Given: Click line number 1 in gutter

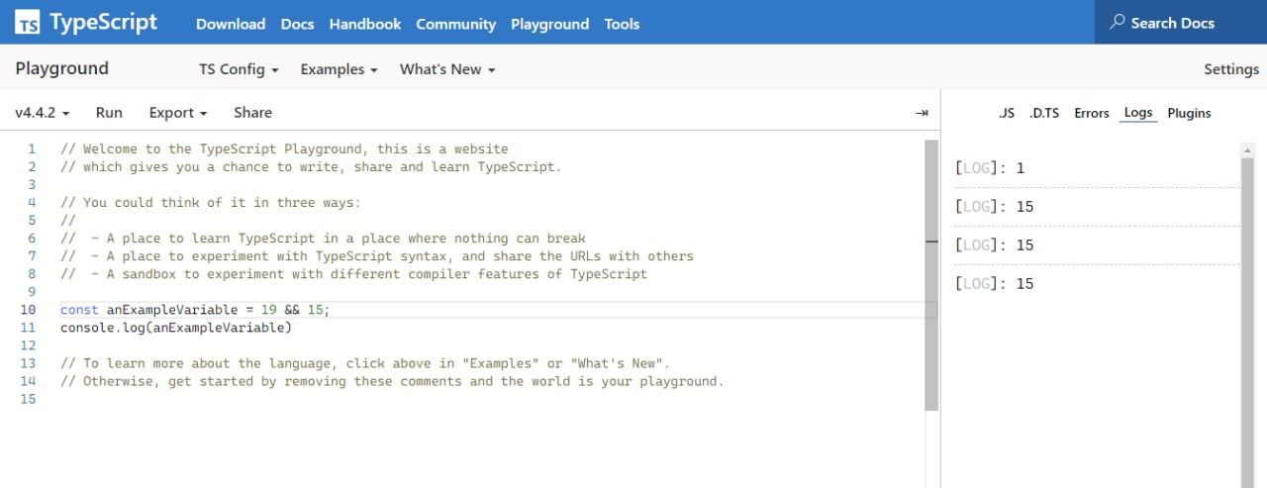Looking at the screenshot, I should coord(32,149).
